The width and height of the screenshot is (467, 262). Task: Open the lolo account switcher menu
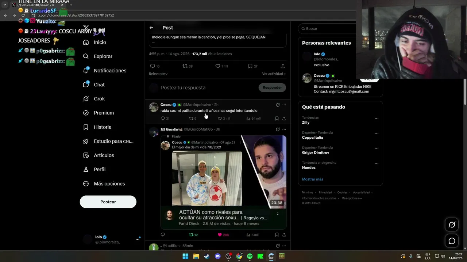pyautogui.click(x=111, y=239)
